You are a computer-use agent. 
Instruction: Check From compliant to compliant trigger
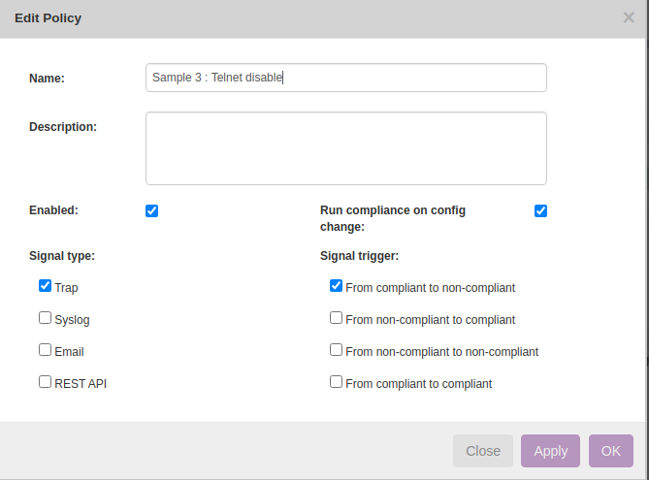click(x=336, y=381)
